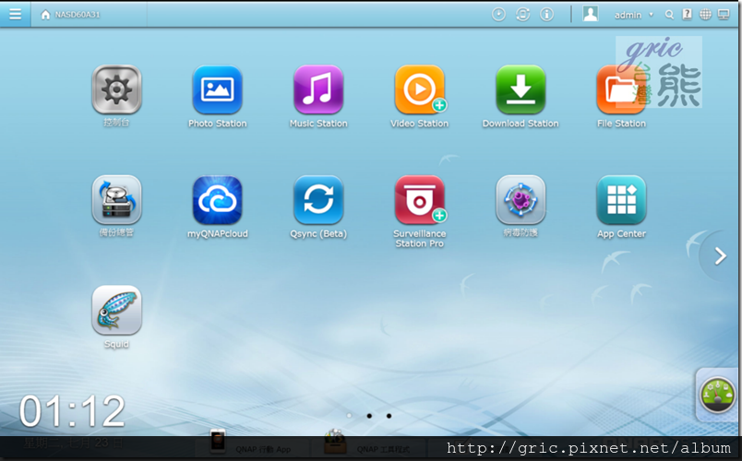
Task: Open the language globe icon
Action: 705,15
